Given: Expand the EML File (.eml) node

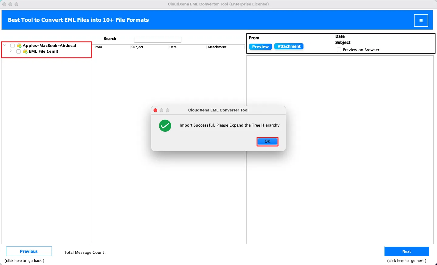Looking at the screenshot, I should (11, 51).
